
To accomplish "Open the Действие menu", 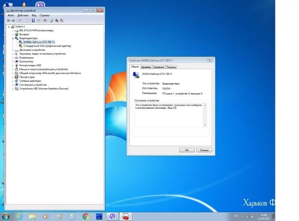I will [23, 15].
